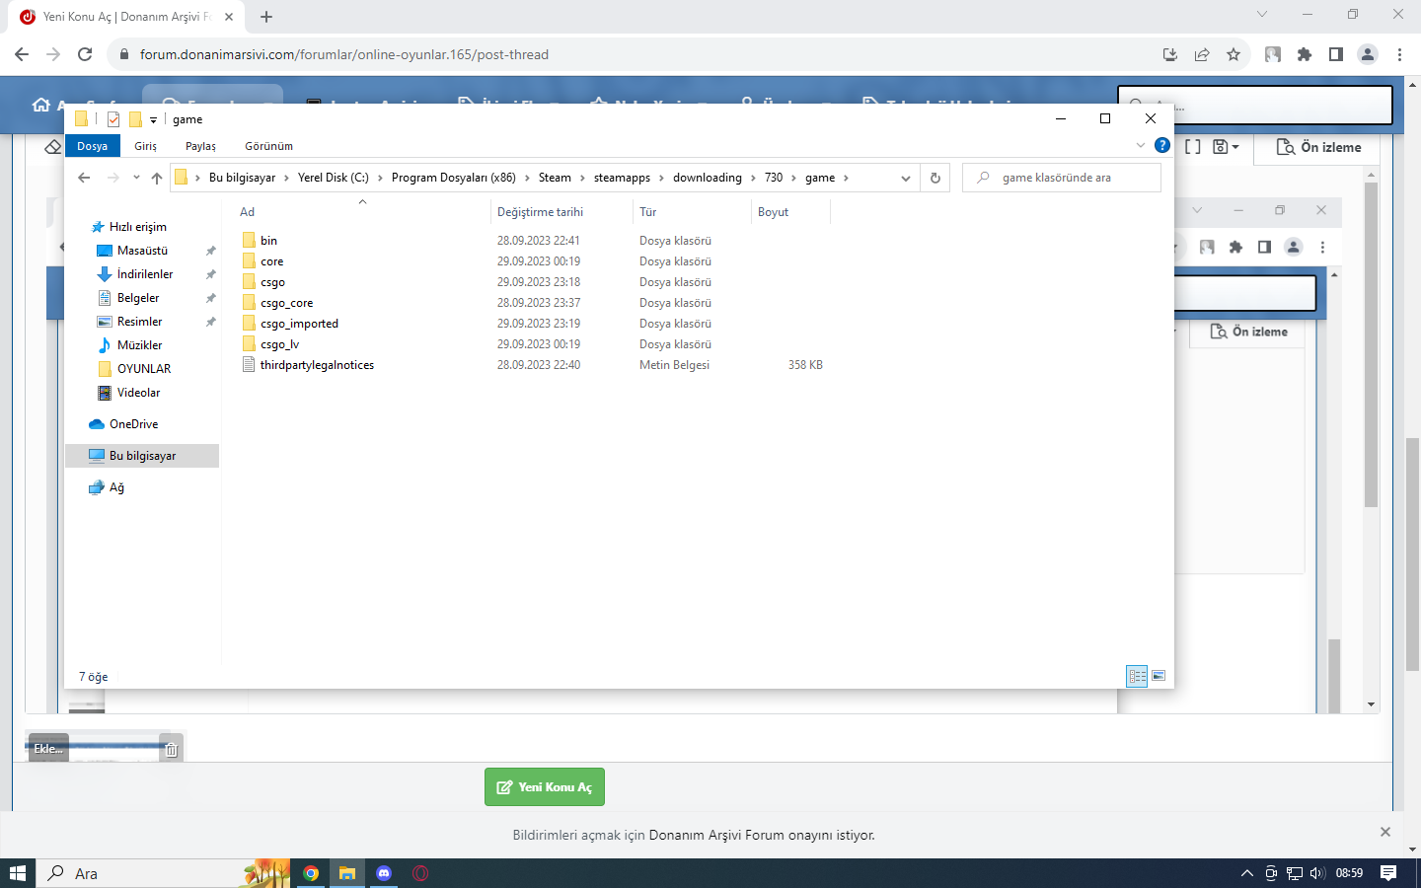This screenshot has width=1421, height=888.
Task: Expand address bar history dropdown
Action: [x=905, y=178]
